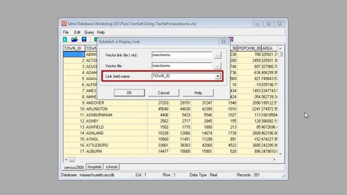Click the Vector link file text field
Screen dimensions: 347x195
[182, 55]
